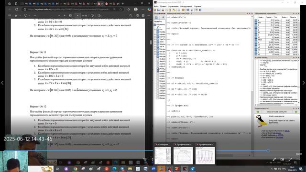Open tab actions menu in browser

(x=16, y=3)
